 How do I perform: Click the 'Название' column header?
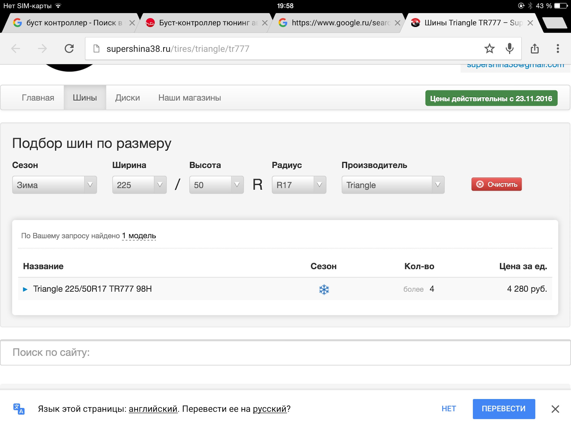[43, 266]
